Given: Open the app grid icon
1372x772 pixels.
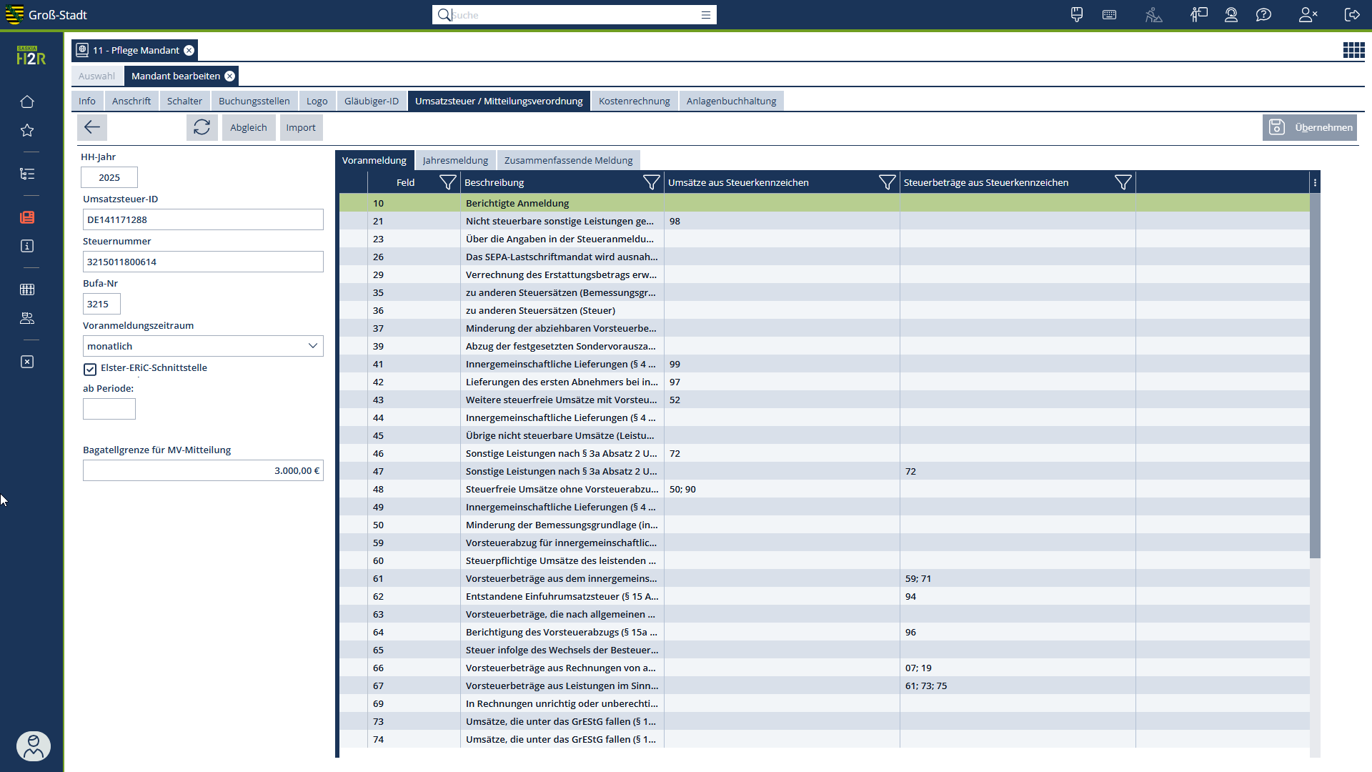Looking at the screenshot, I should point(1353,50).
